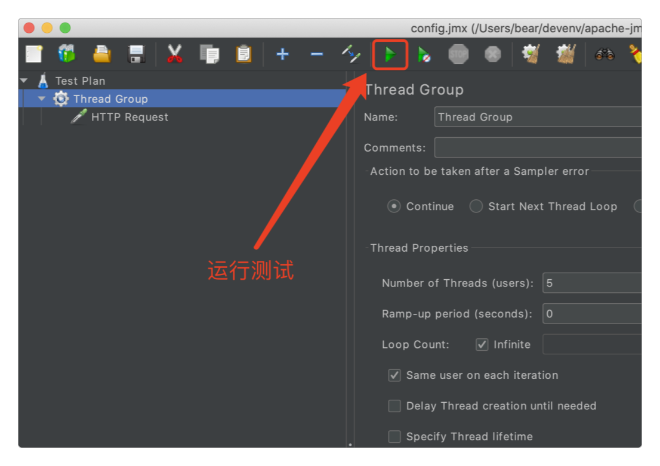The image size is (660, 466).
Task: Click the window title config.jmx
Action: pyautogui.click(x=526, y=28)
